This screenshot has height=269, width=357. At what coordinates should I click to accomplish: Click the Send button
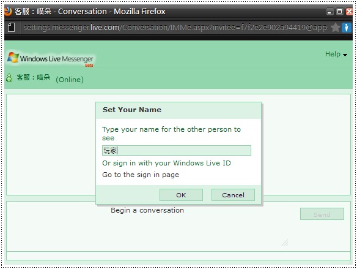pos(322,214)
